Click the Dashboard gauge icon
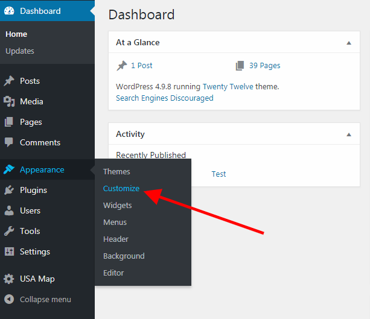 click(x=9, y=11)
